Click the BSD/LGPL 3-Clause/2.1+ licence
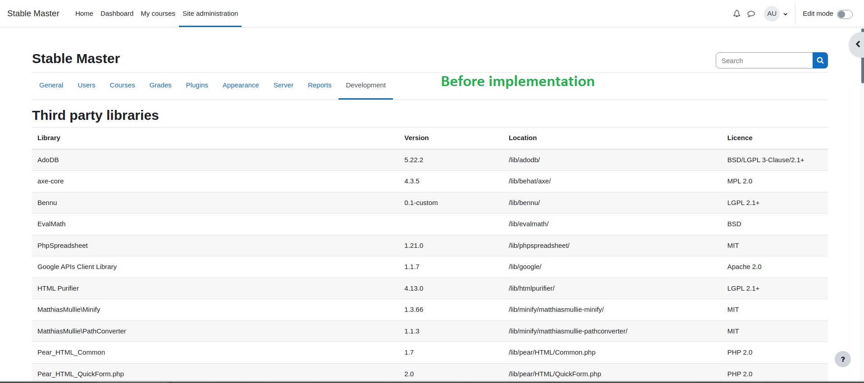864x383 pixels. 766,160
